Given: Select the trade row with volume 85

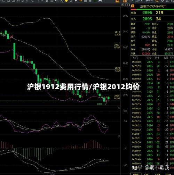Looking at the screenshot, I should pyautogui.click(x=152, y=147).
